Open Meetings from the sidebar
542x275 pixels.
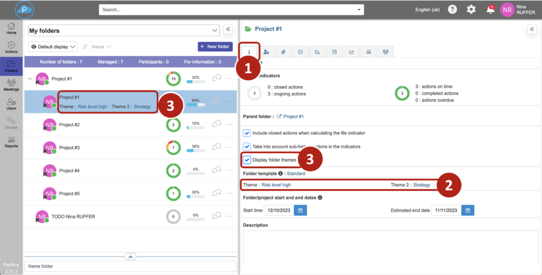[11, 85]
